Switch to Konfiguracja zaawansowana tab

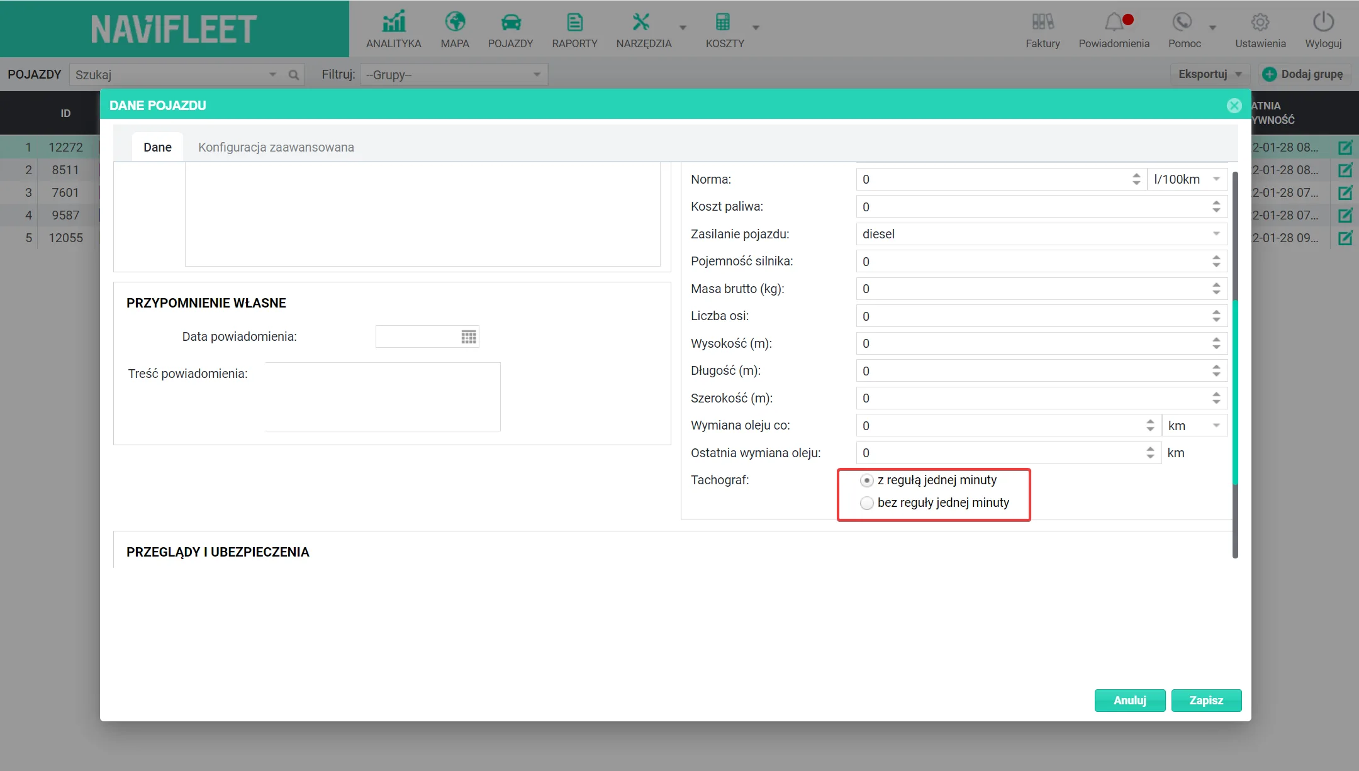[x=276, y=147]
